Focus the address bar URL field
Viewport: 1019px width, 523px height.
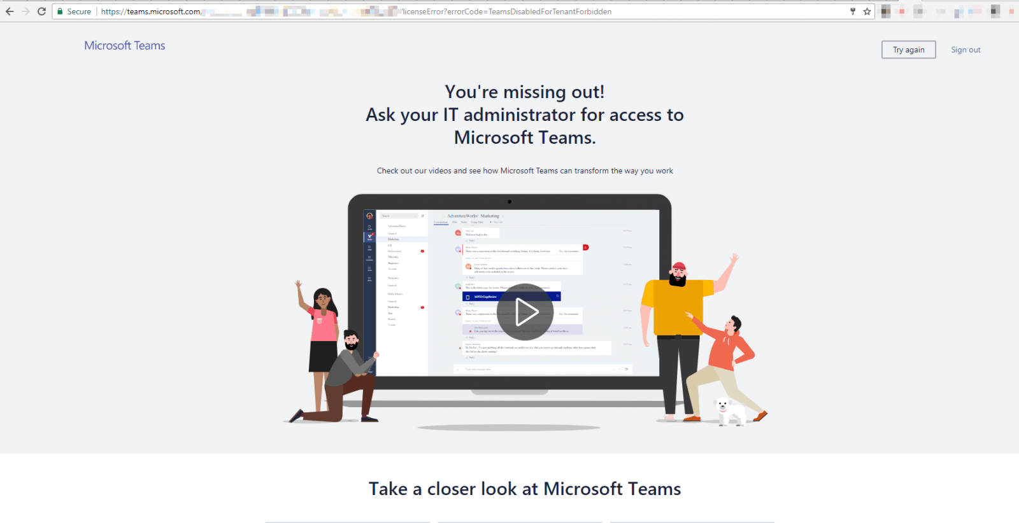446,11
